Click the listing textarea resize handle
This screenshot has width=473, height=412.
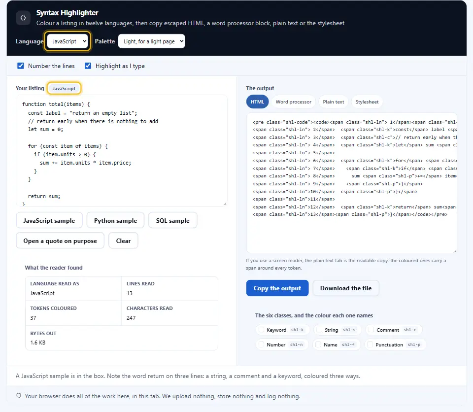(x=225, y=204)
